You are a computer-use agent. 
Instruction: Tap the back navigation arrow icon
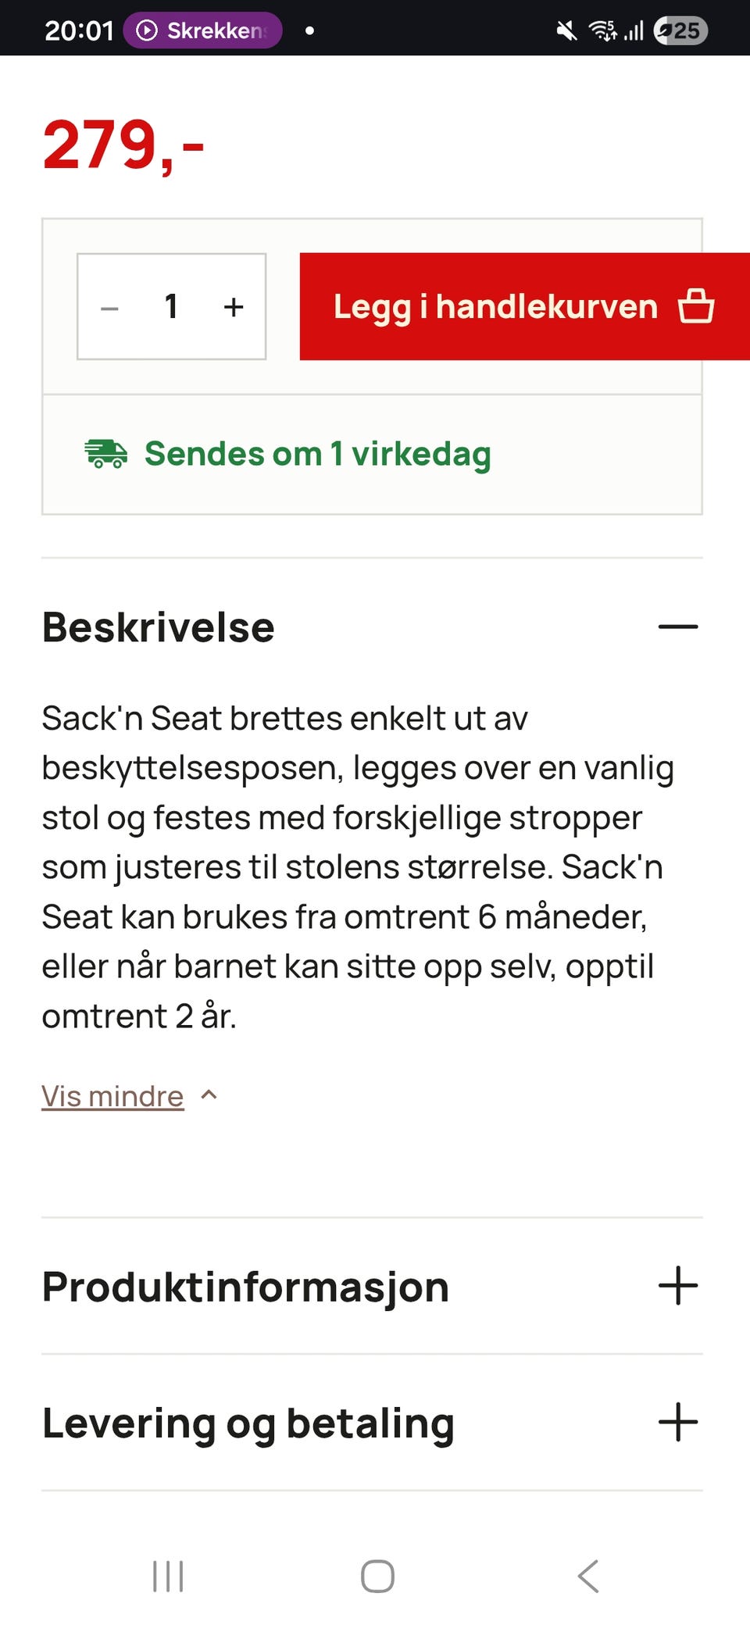pyautogui.click(x=587, y=1577)
